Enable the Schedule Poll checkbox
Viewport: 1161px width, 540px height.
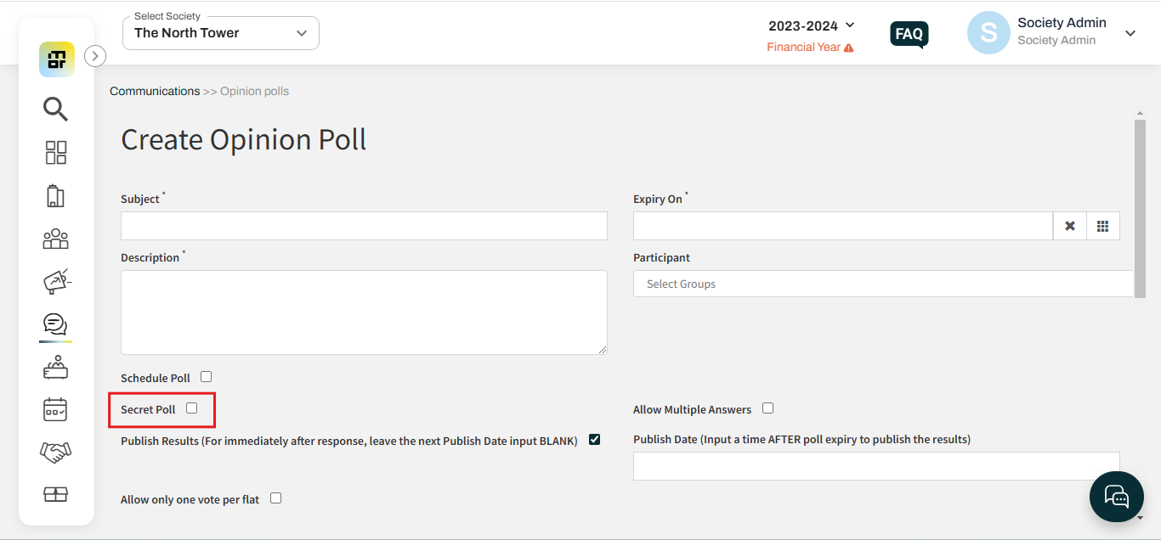(x=206, y=377)
